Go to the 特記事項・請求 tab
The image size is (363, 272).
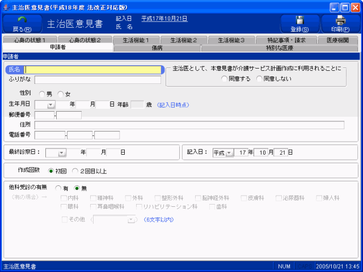pos(286,40)
